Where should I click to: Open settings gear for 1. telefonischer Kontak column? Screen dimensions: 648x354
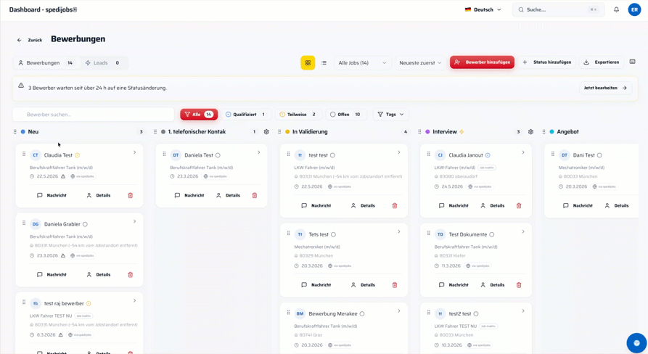(266, 132)
